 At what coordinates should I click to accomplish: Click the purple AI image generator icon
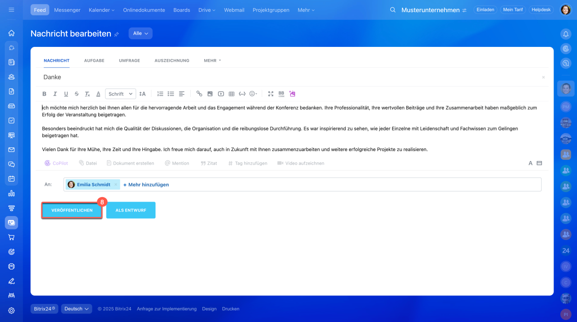(x=292, y=94)
